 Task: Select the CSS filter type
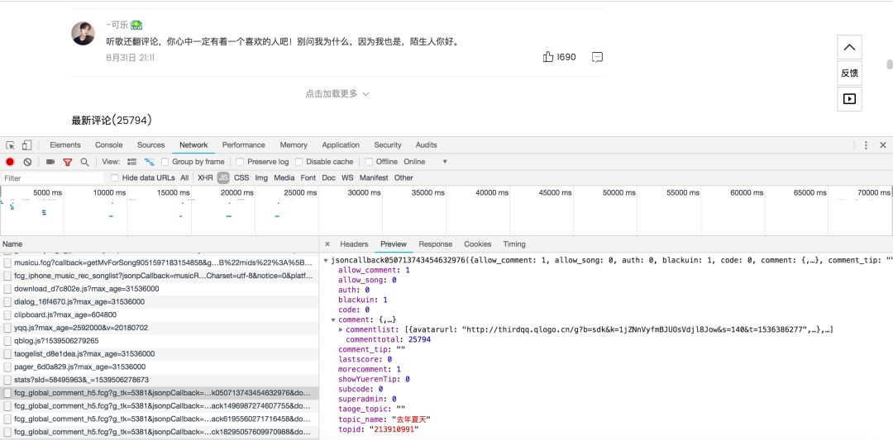(241, 178)
